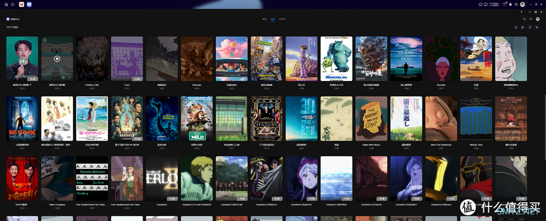
Task: Open the host with microphone poster
Action: coord(22,59)
